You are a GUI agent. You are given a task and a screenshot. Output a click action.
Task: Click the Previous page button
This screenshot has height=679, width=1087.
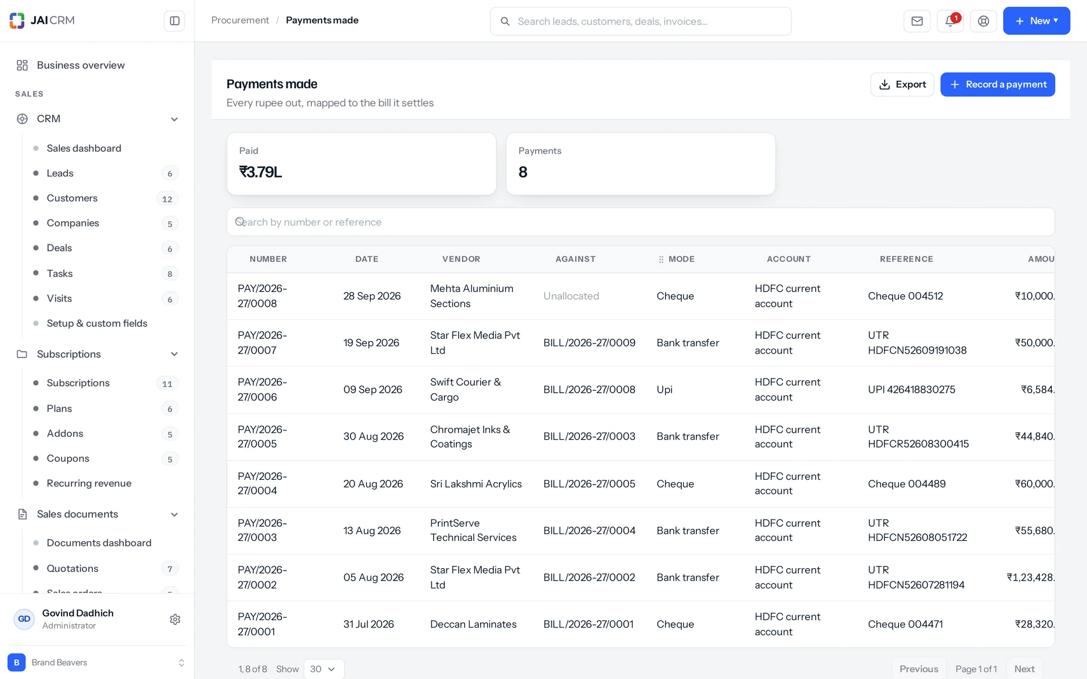(x=918, y=669)
